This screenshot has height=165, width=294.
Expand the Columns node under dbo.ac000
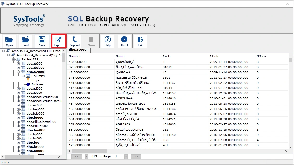[23, 76]
